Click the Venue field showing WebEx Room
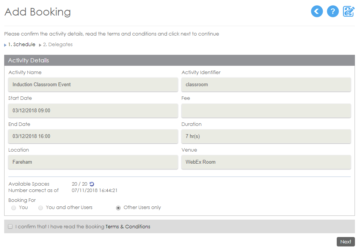Image resolution: width=361 pixels, height=251 pixels. click(266, 162)
